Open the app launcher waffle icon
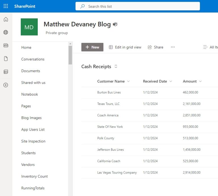 click(6, 6)
